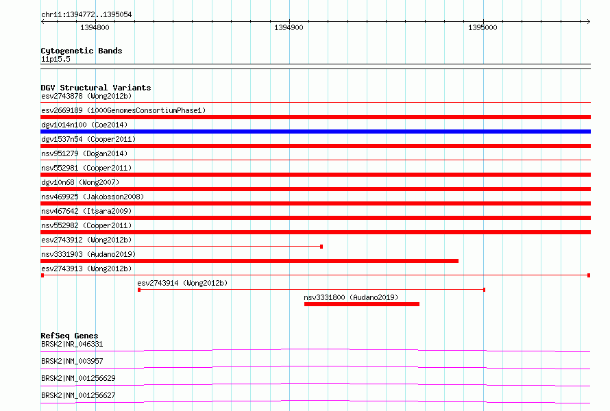This screenshot has width=610, height=411.
Task: Click the chr11:1394772..1395054 region label
Action: click(86, 14)
